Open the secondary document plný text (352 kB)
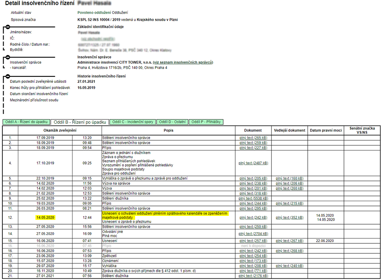This screenshot has width=383, height=280. (289, 217)
